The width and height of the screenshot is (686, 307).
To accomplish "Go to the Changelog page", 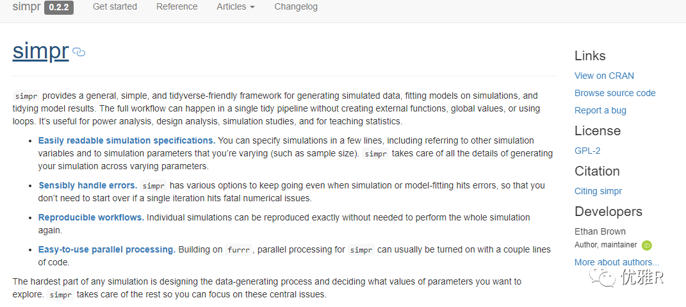I will (296, 7).
